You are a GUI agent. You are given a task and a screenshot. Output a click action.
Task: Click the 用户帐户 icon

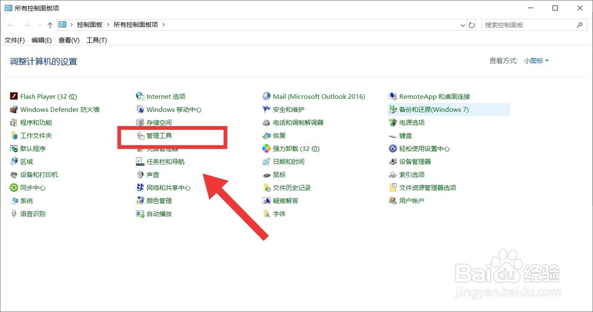(393, 201)
